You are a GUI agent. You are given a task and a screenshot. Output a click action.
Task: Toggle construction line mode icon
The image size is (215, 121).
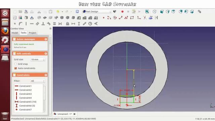click(156, 18)
